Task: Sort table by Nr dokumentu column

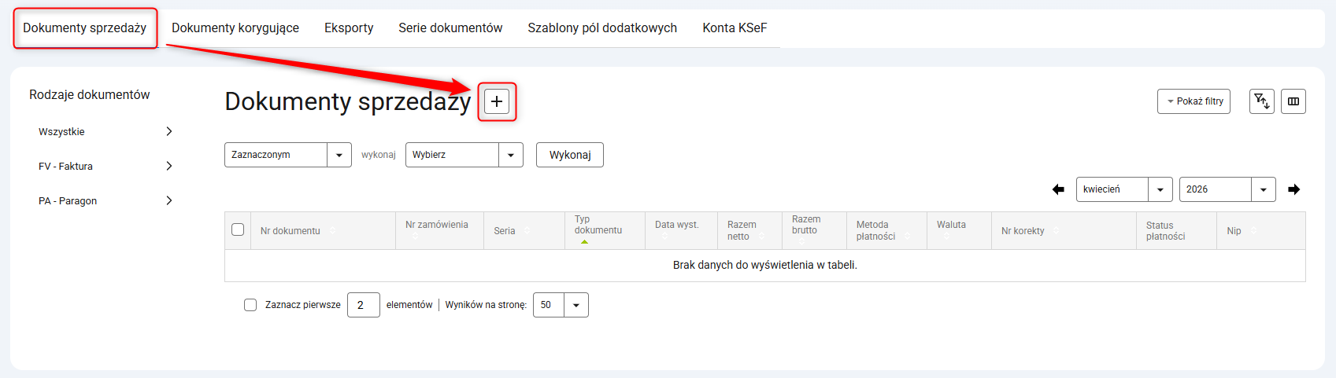Action: pos(291,231)
